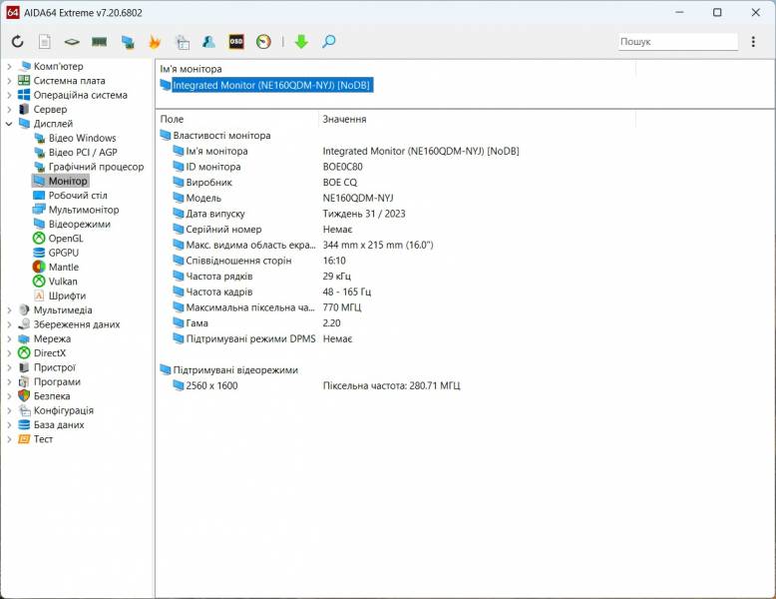Expand the Сервер tree node
The image size is (776, 599).
(x=9, y=109)
